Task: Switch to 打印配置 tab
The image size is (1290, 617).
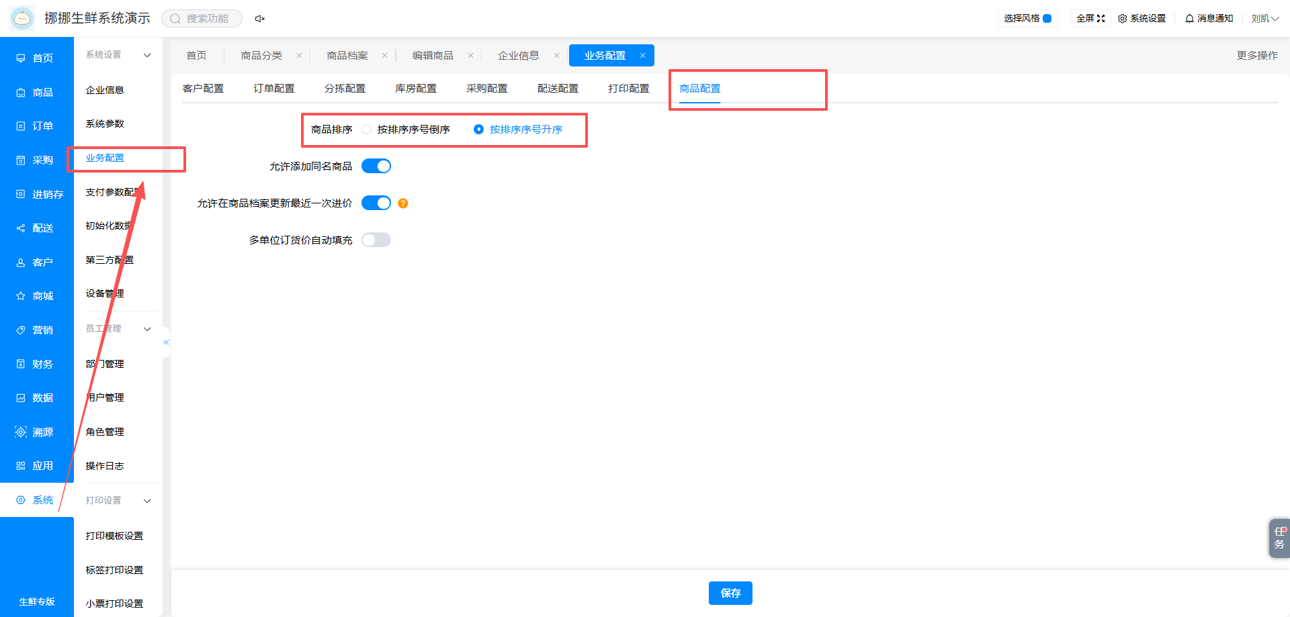Action: (x=629, y=89)
